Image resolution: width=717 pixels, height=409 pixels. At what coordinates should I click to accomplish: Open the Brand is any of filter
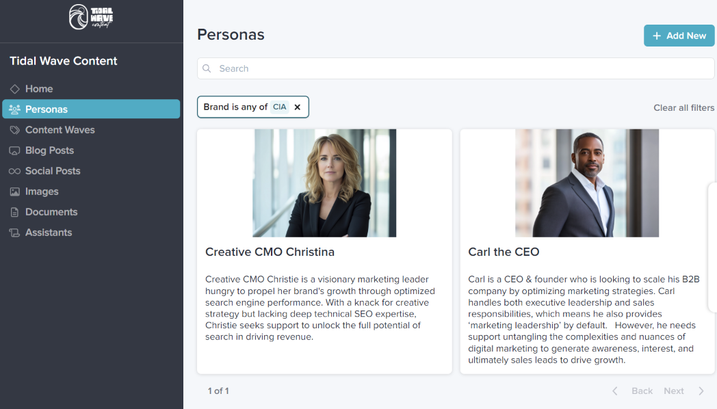[x=235, y=107]
